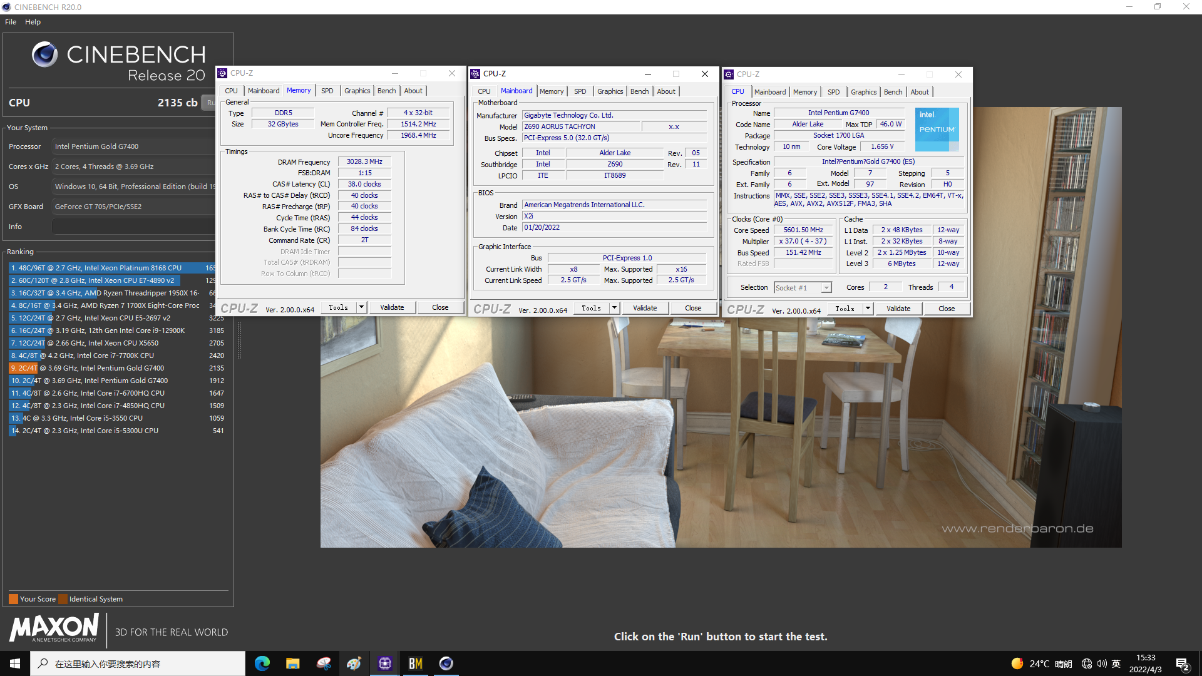Click the Memory CPU-Z window title icon

pos(222,73)
